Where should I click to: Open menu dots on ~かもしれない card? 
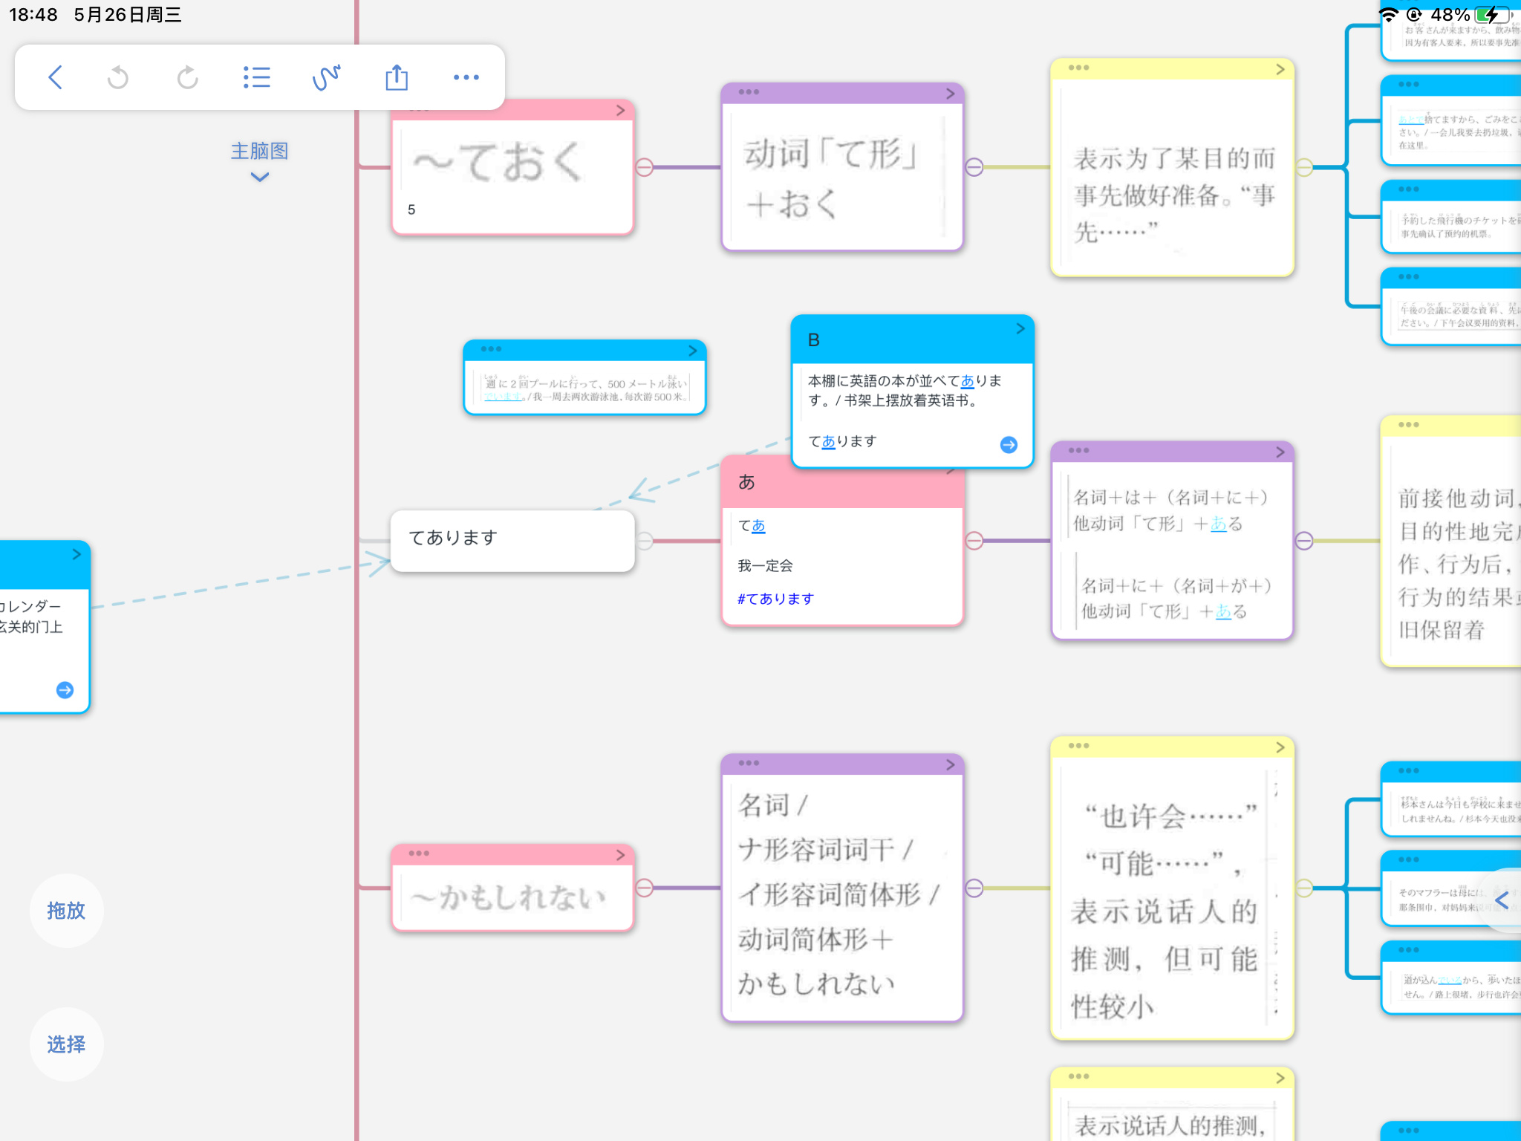click(x=419, y=854)
